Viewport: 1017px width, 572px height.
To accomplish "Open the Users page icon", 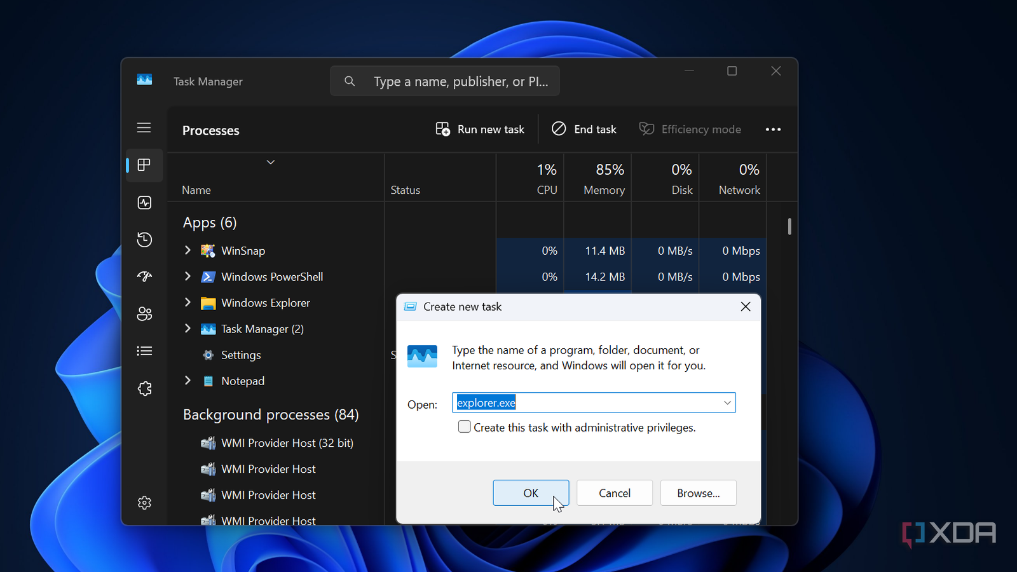I will 144,313.
